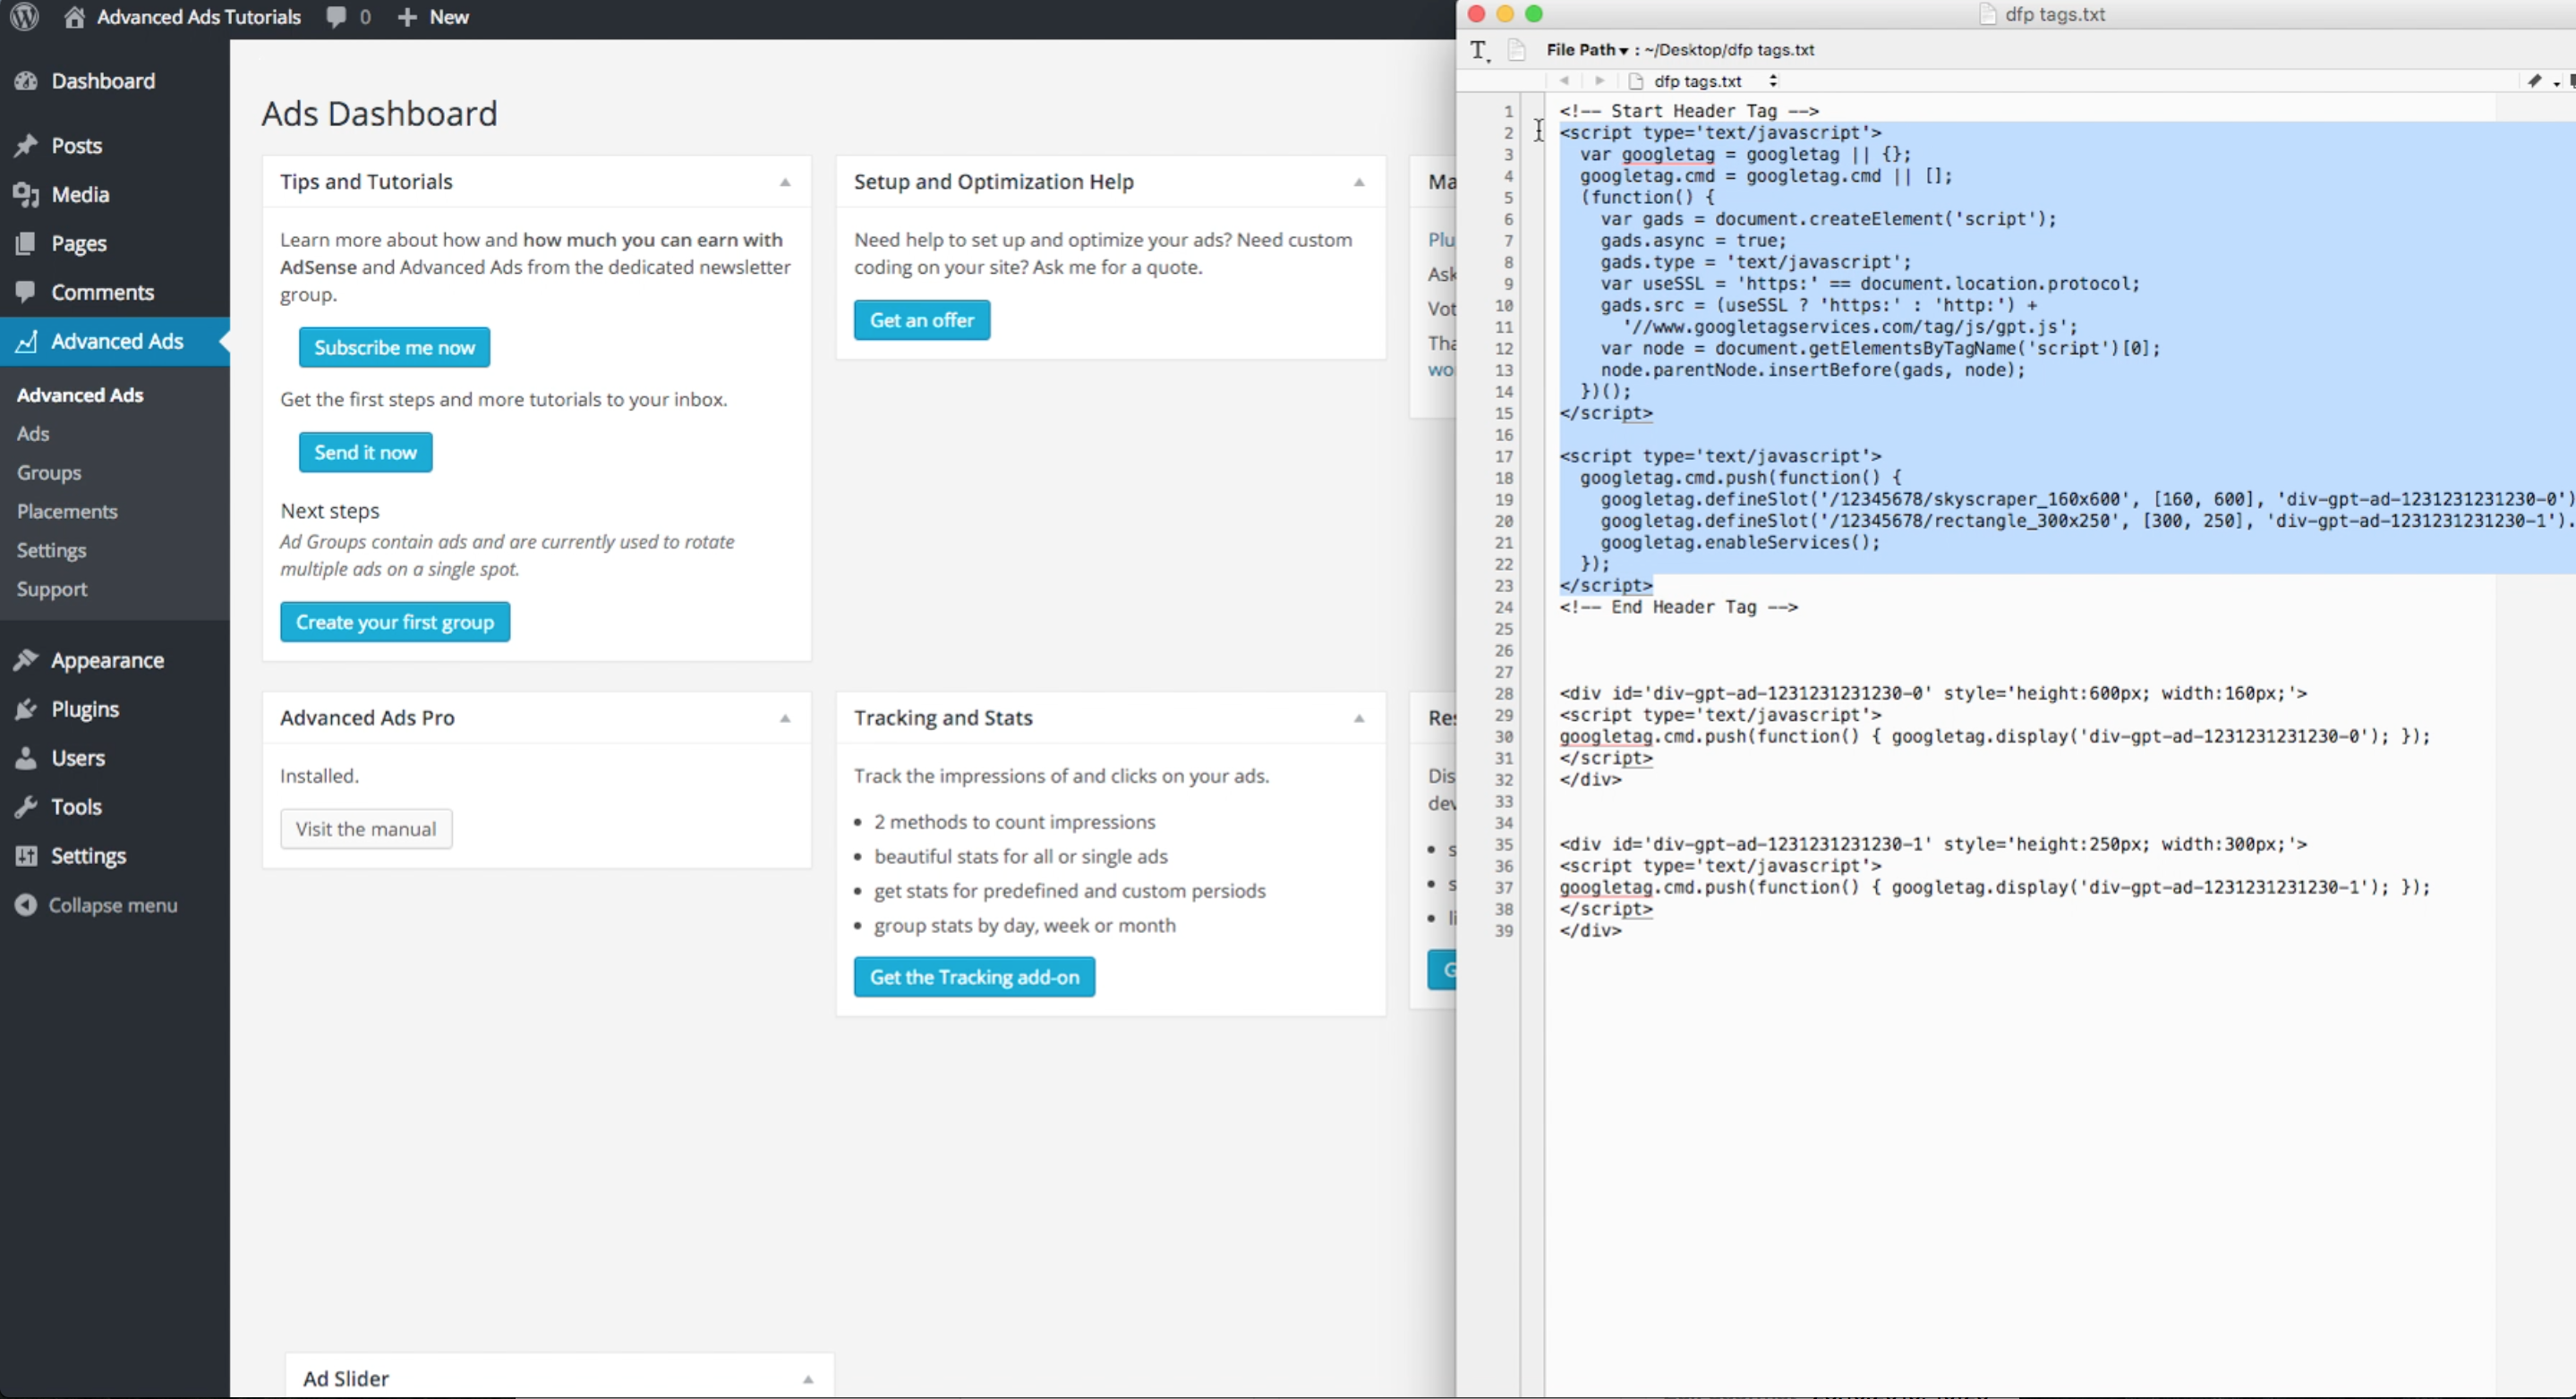Collapse the Tips and Tutorials panel
The image size is (2576, 1399).
pyautogui.click(x=784, y=182)
